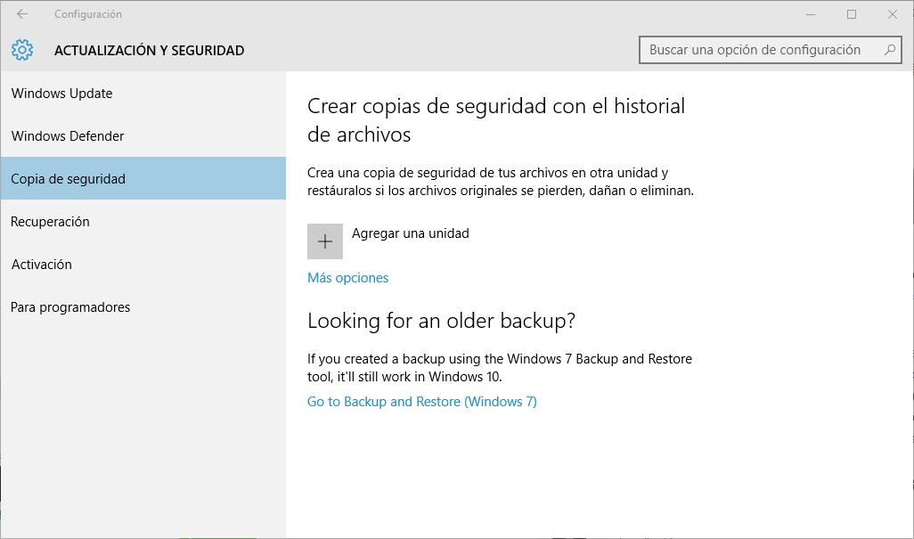Go to the Recuperación section

(x=51, y=222)
